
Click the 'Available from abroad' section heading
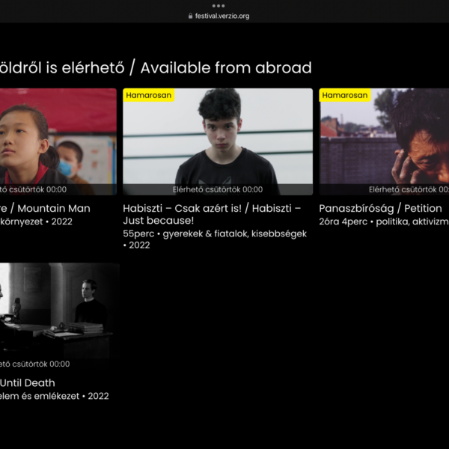[x=156, y=68]
